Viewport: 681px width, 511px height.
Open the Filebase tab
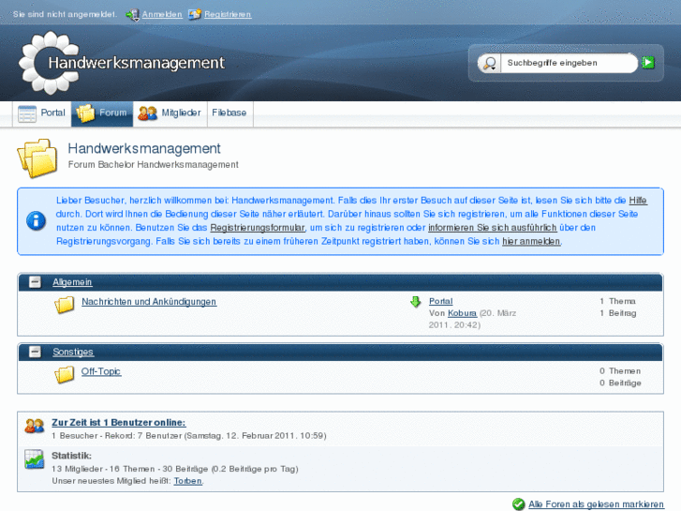[x=230, y=113]
